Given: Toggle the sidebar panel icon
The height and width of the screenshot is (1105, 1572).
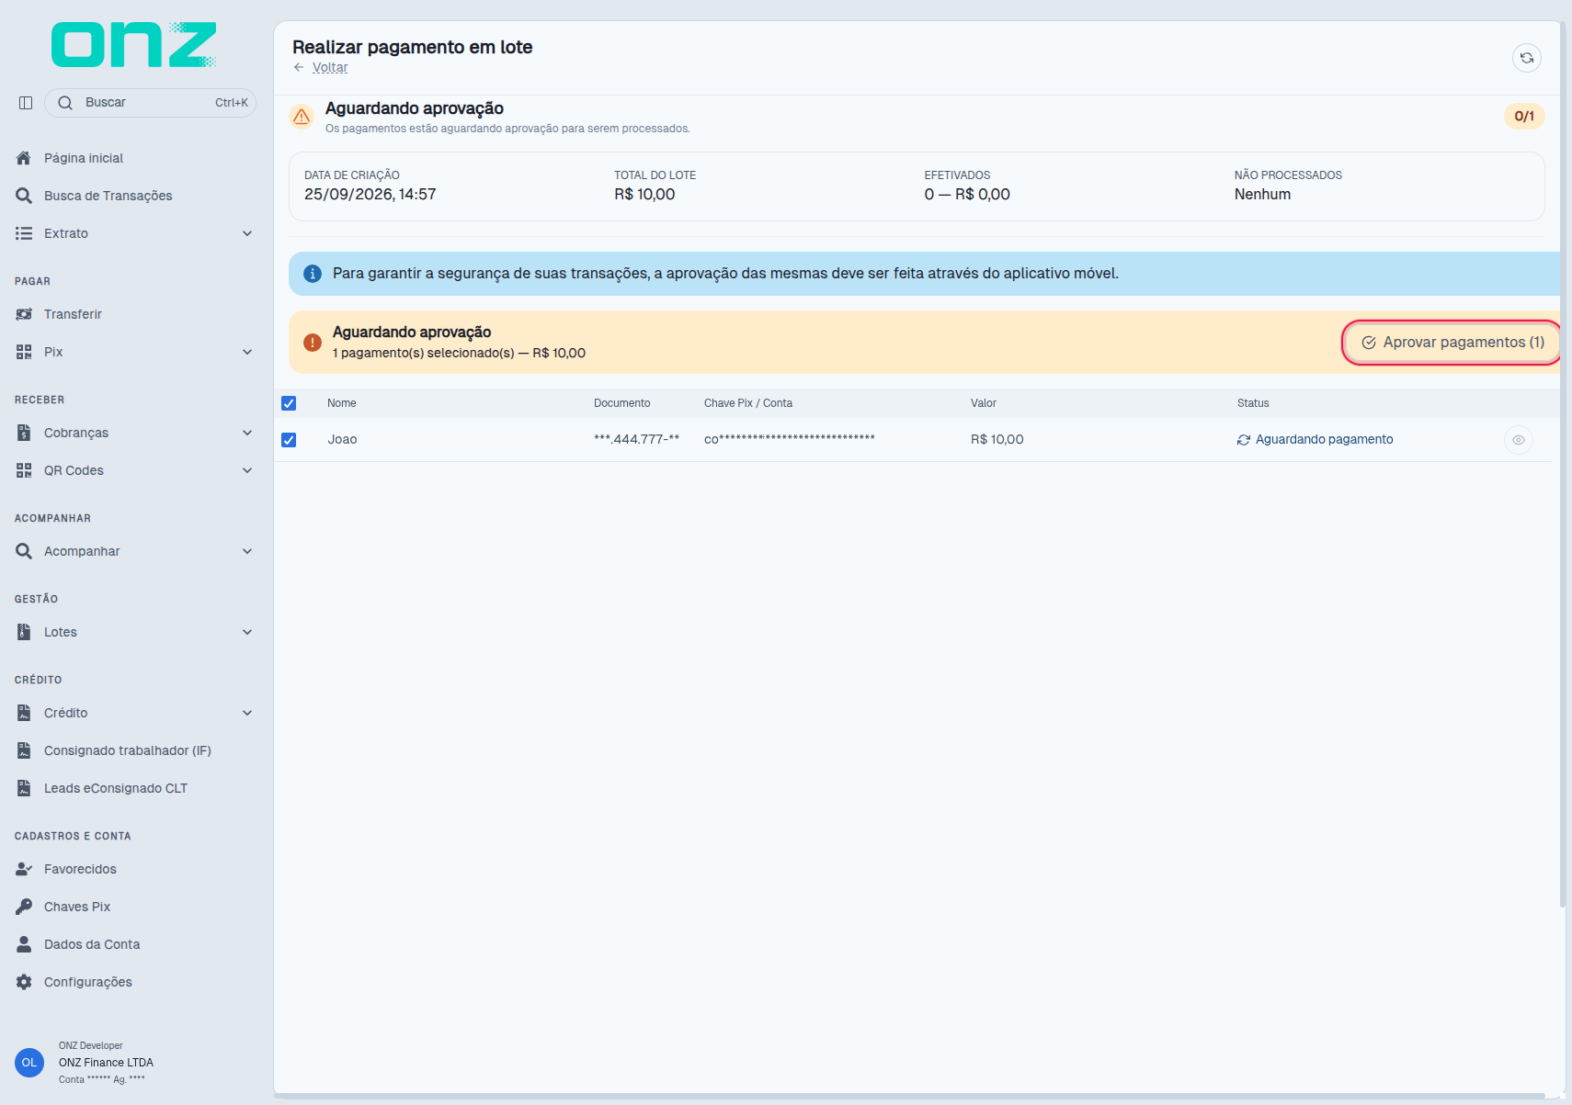Looking at the screenshot, I should click(x=26, y=103).
